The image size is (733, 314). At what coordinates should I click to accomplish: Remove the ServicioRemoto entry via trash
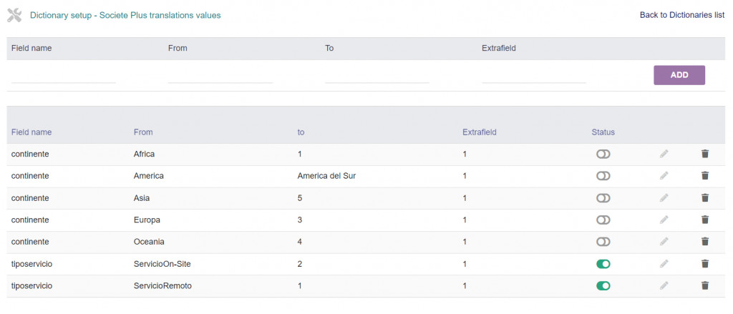704,286
